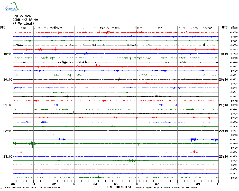The height and width of the screenshot is (191, 239).
Task: Click the TIME (MINUTES) axis title
Action: (119, 187)
